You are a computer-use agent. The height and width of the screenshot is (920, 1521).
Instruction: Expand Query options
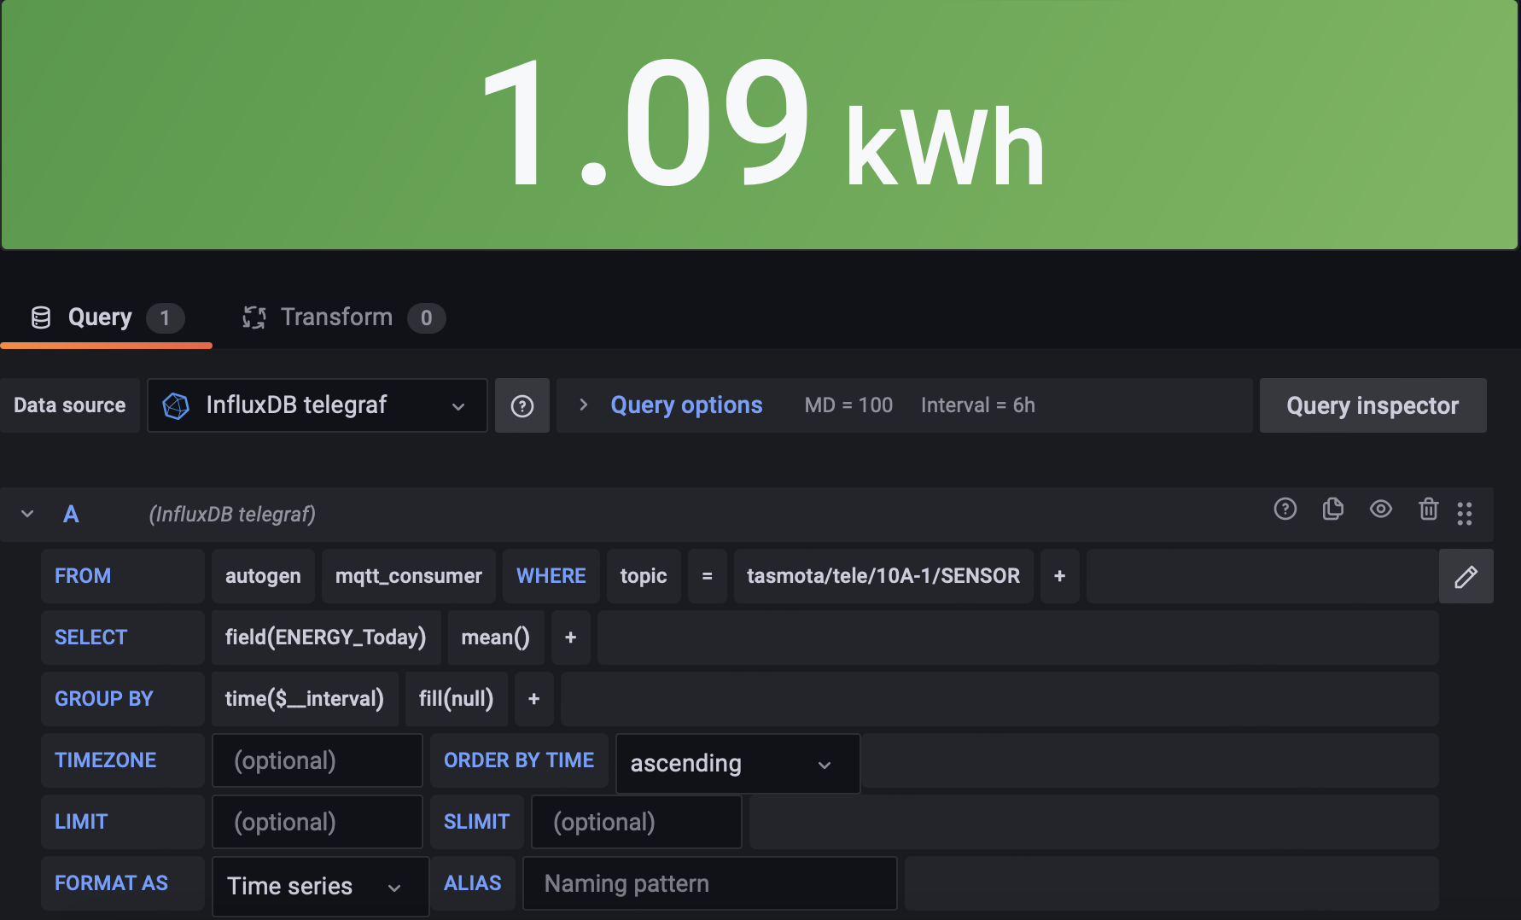coord(685,405)
